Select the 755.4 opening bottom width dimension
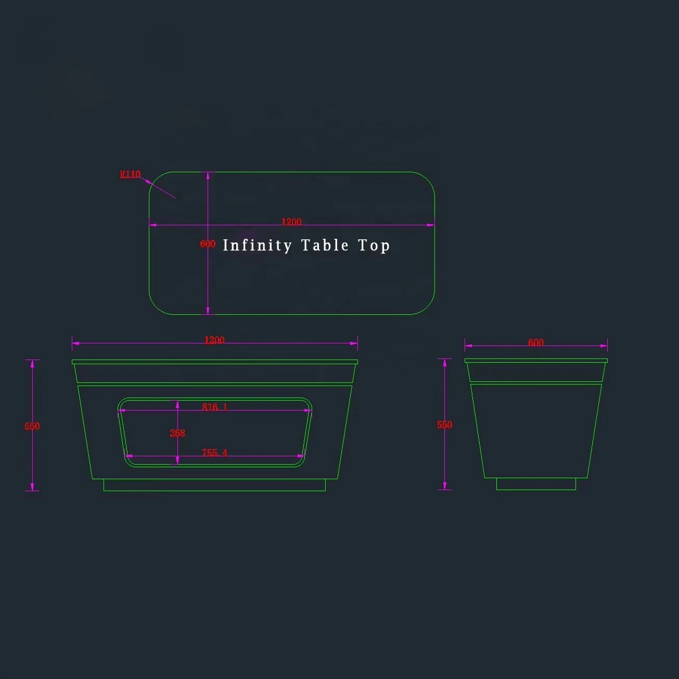The image size is (679, 679). click(x=214, y=453)
